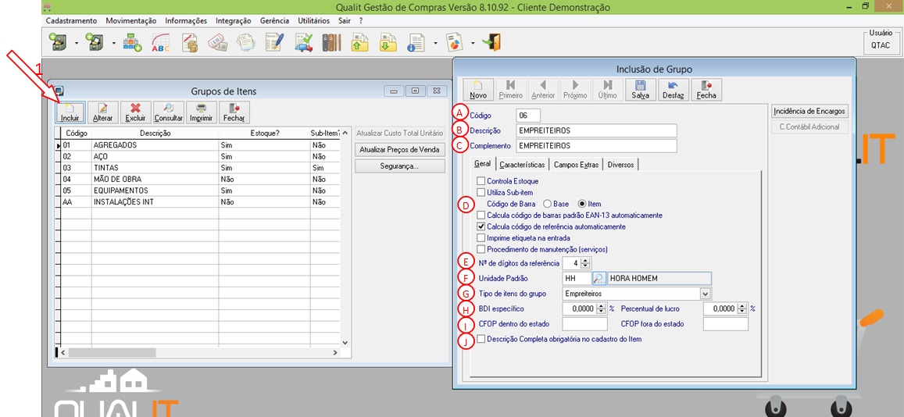Open the Integração menu

(233, 20)
